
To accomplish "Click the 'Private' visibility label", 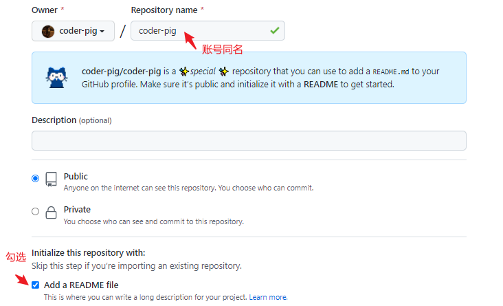I will tap(77, 210).
